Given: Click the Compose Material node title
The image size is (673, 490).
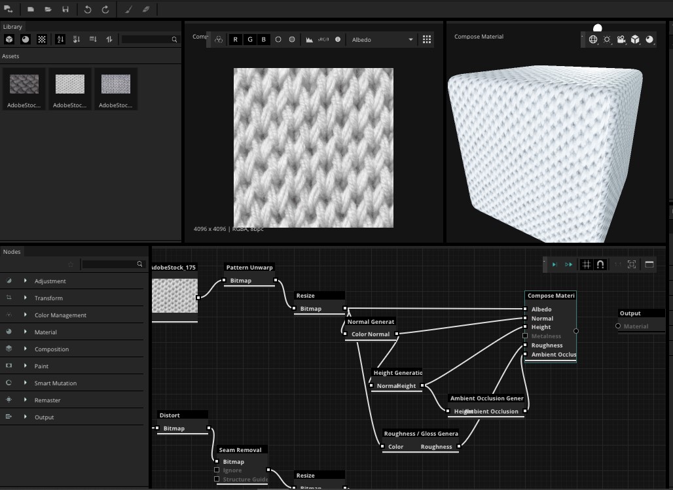Looking at the screenshot, I should pyautogui.click(x=551, y=296).
